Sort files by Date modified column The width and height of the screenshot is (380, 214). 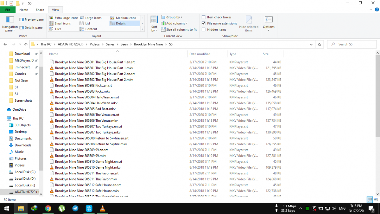200,54
